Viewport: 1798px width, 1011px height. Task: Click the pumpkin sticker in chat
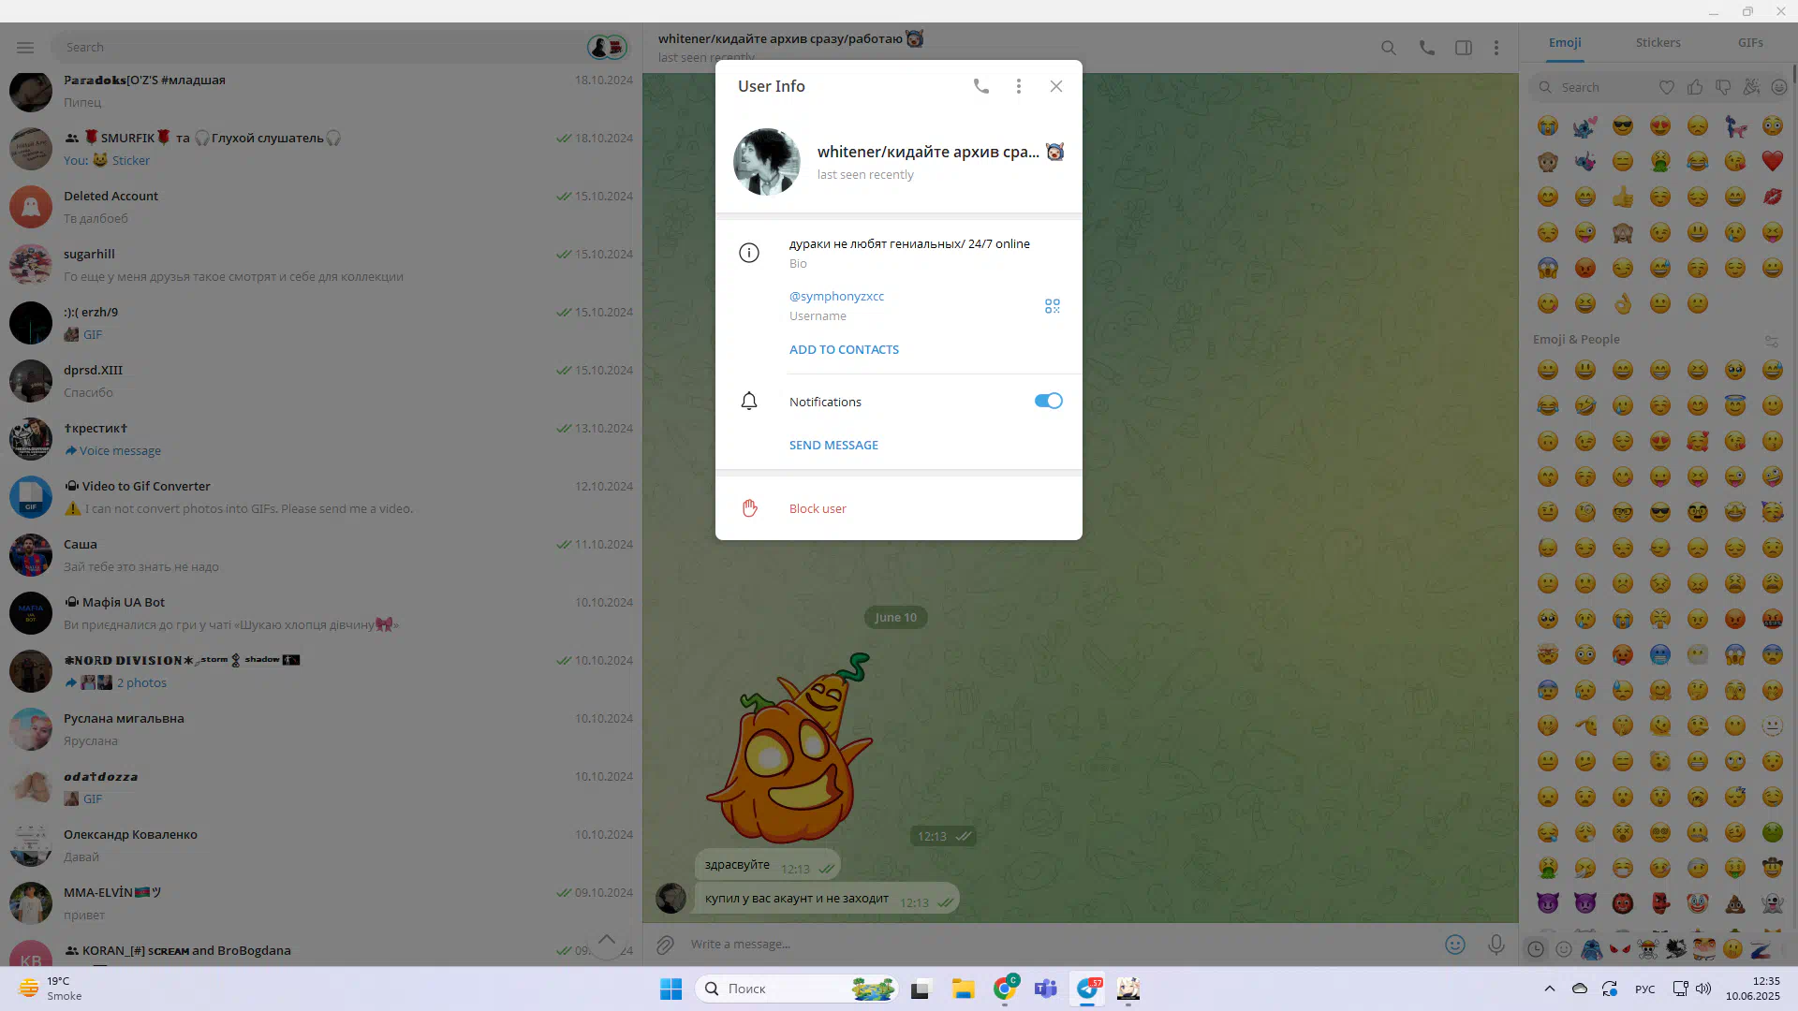click(x=789, y=747)
